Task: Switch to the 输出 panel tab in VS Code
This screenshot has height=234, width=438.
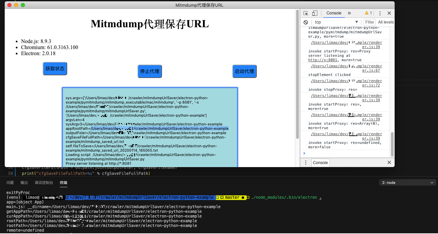Action: pos(24,183)
